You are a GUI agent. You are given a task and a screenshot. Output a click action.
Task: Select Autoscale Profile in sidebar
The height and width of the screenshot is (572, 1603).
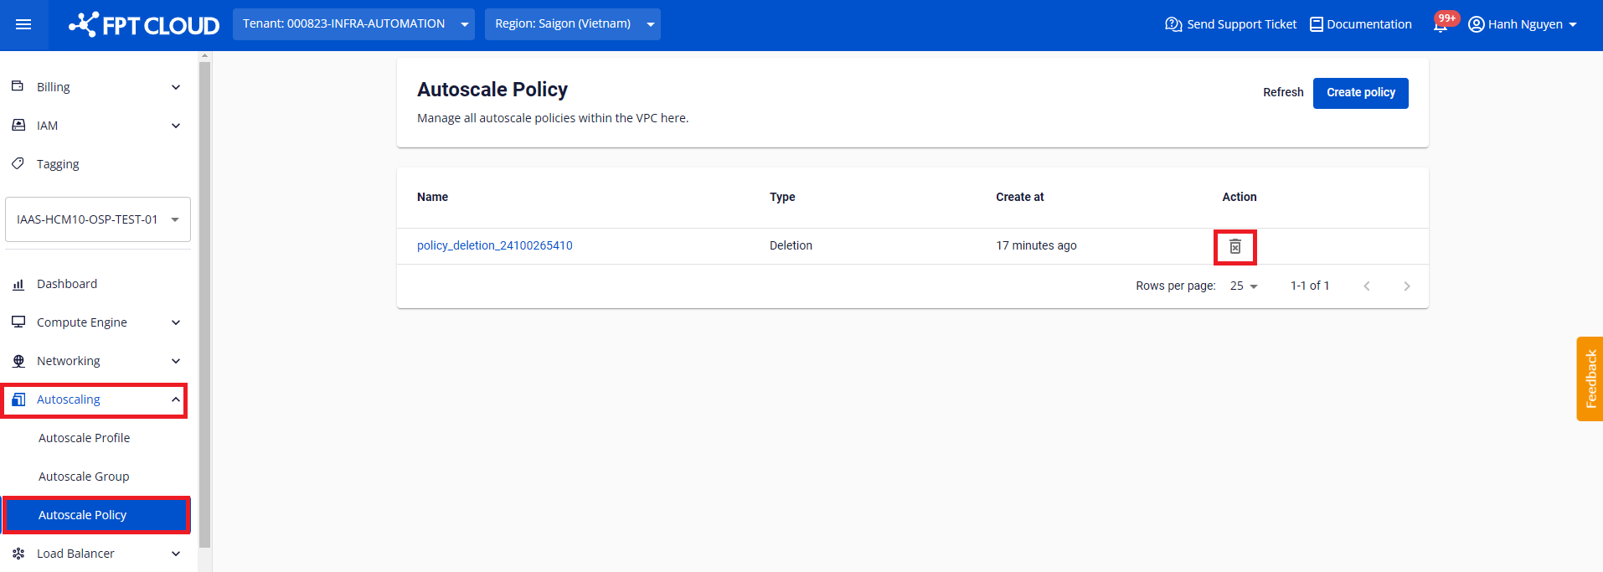[85, 438]
